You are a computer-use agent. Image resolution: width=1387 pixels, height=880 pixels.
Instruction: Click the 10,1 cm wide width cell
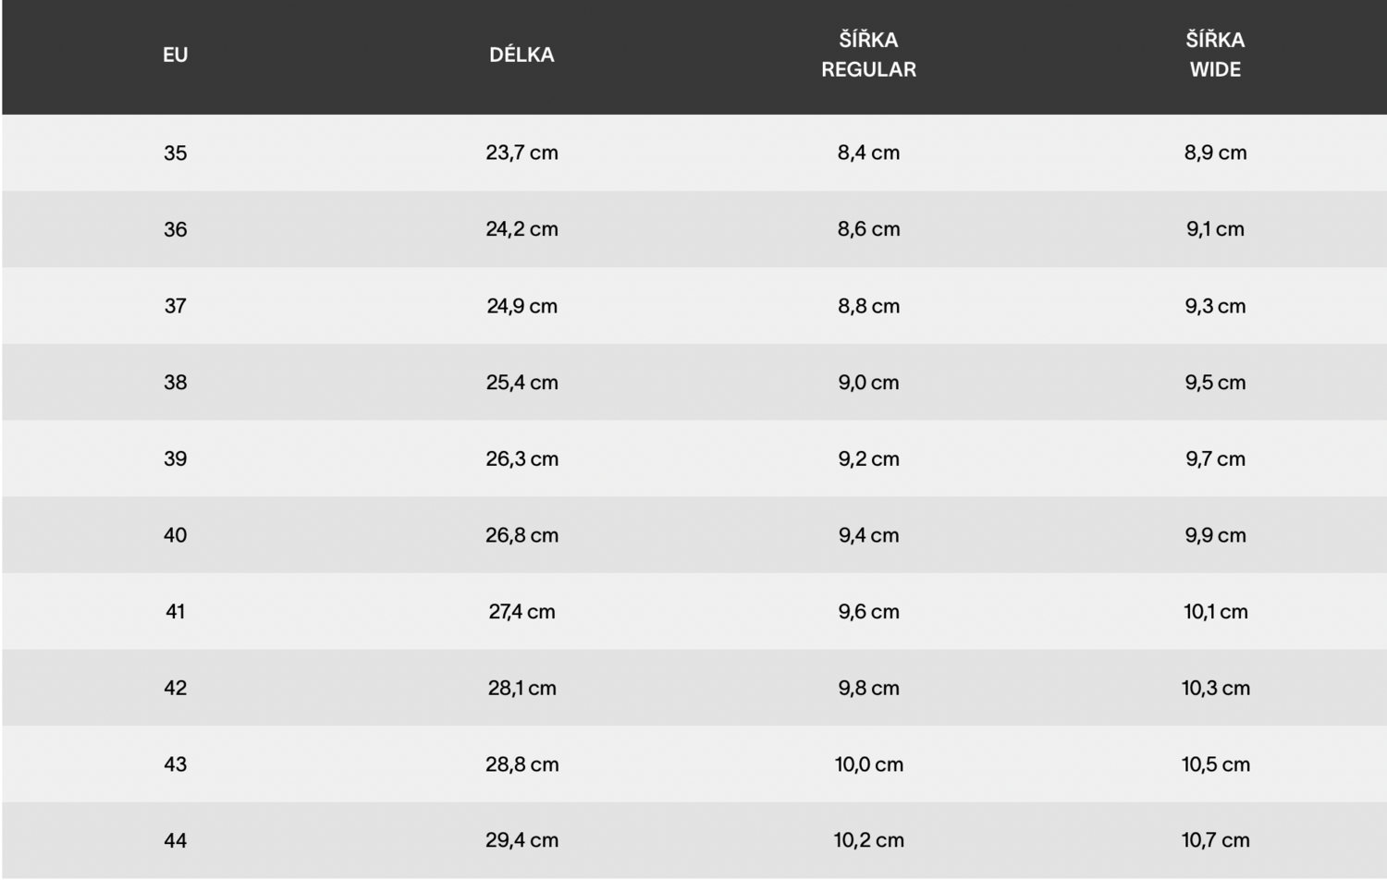point(1215,611)
